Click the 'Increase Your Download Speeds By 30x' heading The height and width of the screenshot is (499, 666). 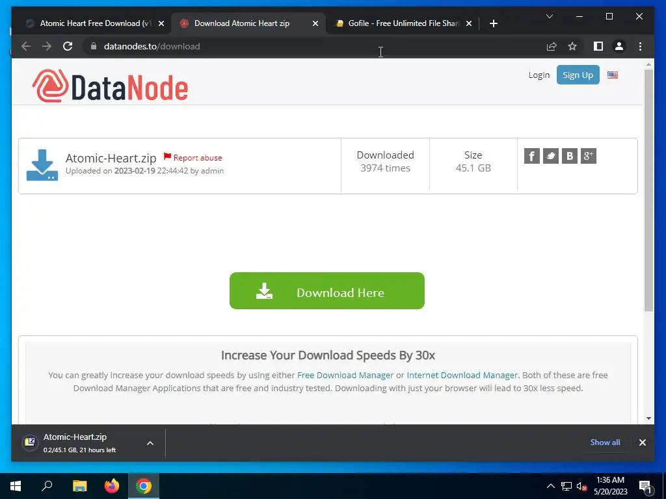(328, 355)
